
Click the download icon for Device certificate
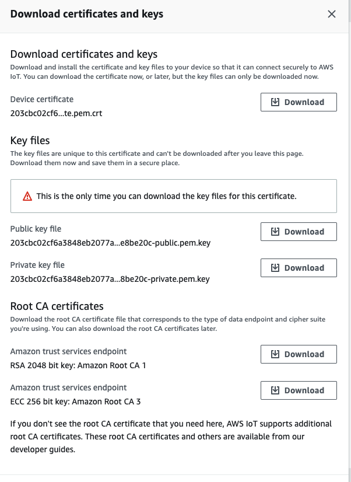pos(275,102)
